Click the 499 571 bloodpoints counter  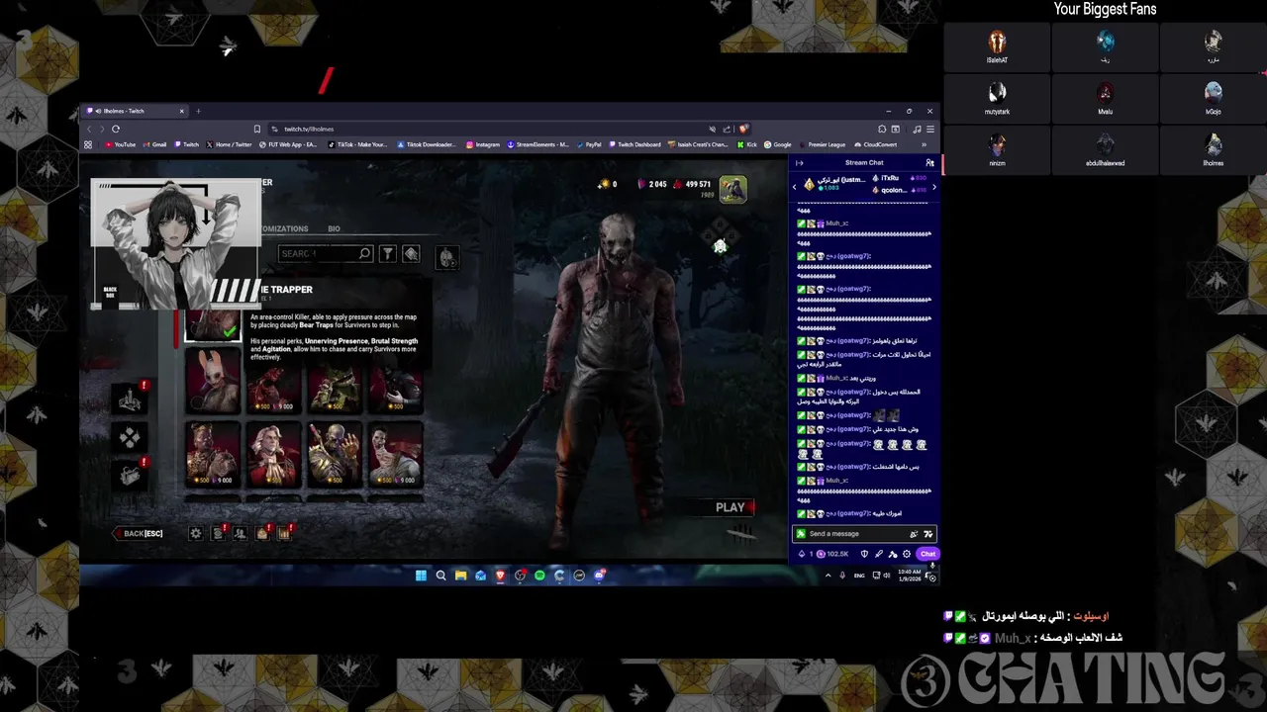coord(692,184)
